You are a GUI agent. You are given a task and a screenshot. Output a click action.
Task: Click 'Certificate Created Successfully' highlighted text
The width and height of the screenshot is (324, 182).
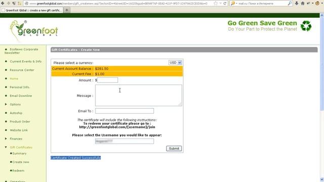[75, 158]
